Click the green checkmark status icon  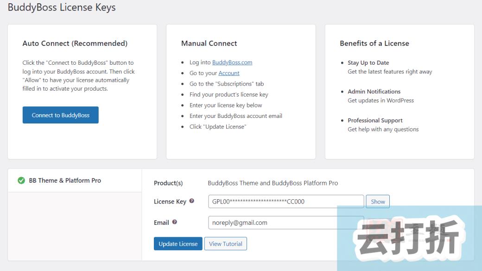pyautogui.click(x=21, y=180)
